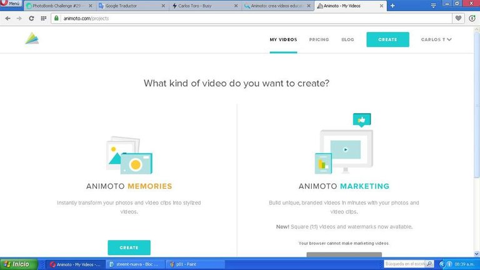Click CREATE under Animoto Memories
Image resolution: width=480 pixels, height=270 pixels.
click(129, 247)
